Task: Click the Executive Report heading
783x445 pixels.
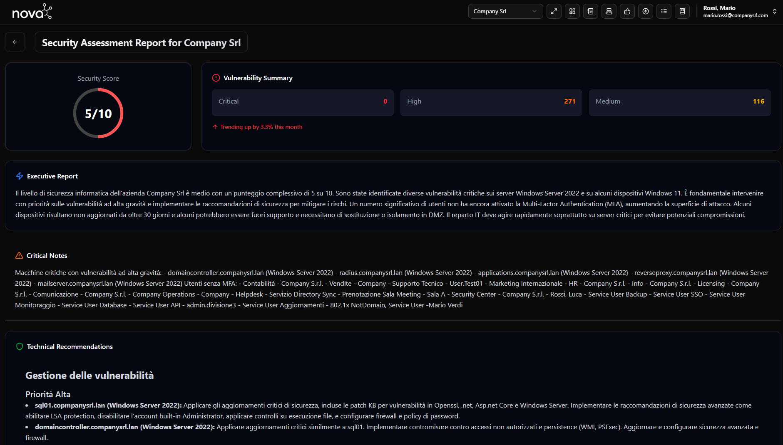Action: coord(52,176)
